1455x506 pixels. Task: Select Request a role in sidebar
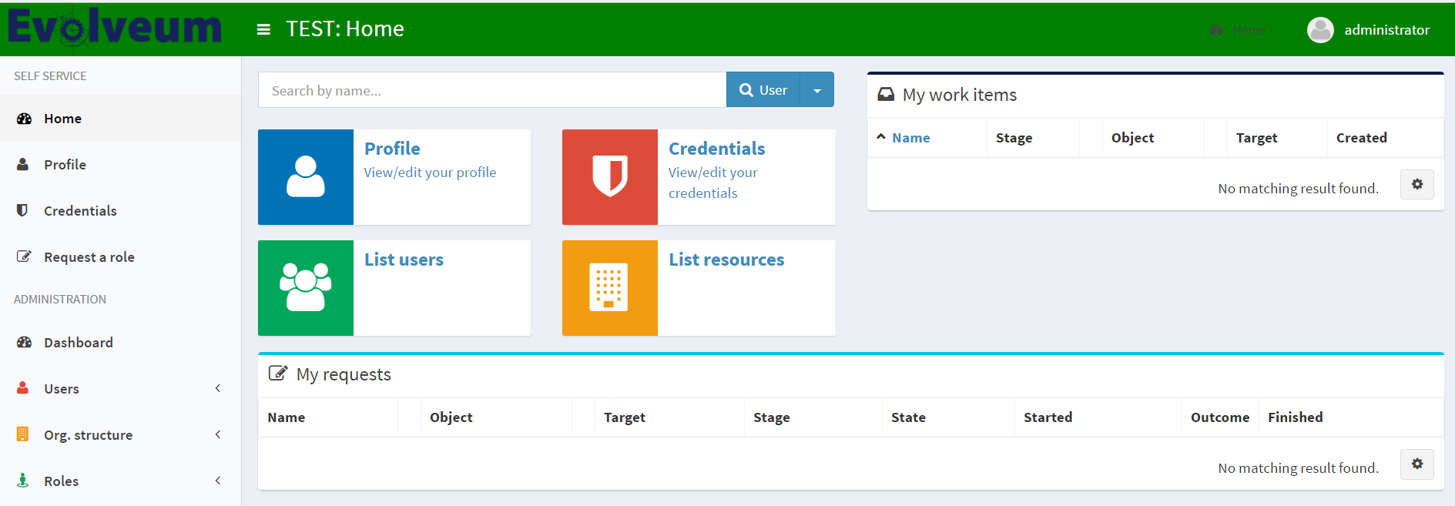89,257
